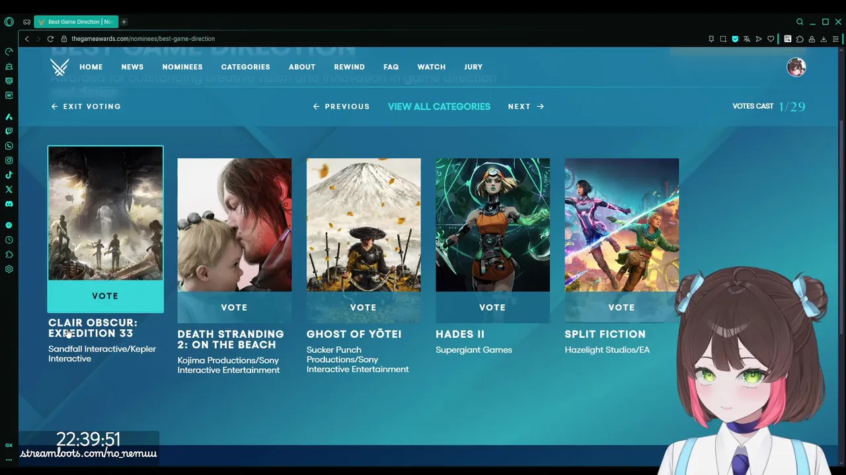This screenshot has height=475, width=846.
Task: Open the HOME menu item
Action: pos(91,67)
